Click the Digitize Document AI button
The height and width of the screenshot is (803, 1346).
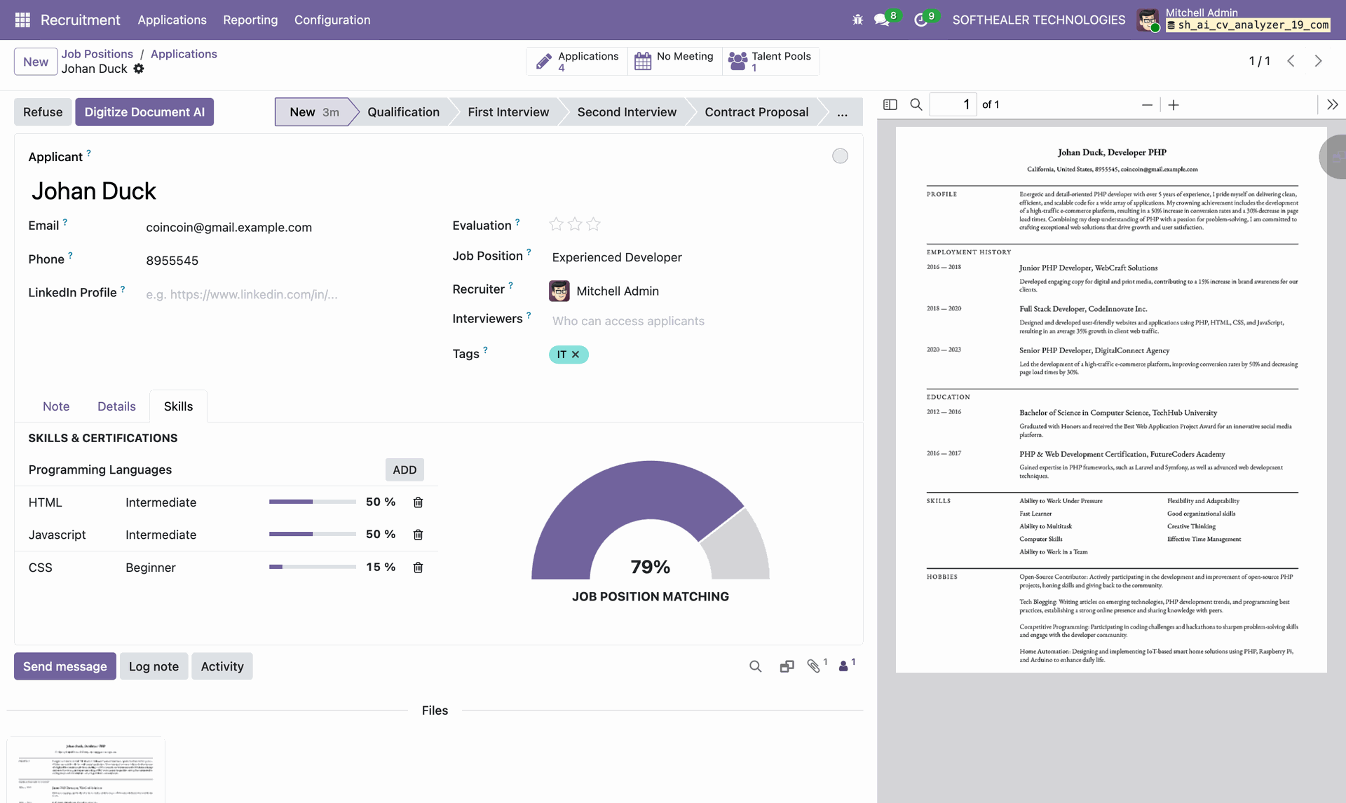coord(144,112)
